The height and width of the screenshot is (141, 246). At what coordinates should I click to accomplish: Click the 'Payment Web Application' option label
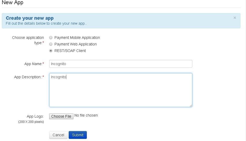pyautogui.click(x=76, y=44)
